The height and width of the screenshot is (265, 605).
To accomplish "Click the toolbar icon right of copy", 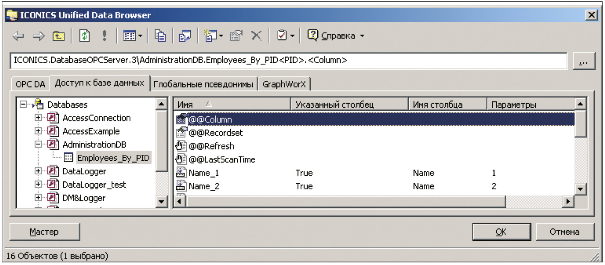I will point(185,36).
